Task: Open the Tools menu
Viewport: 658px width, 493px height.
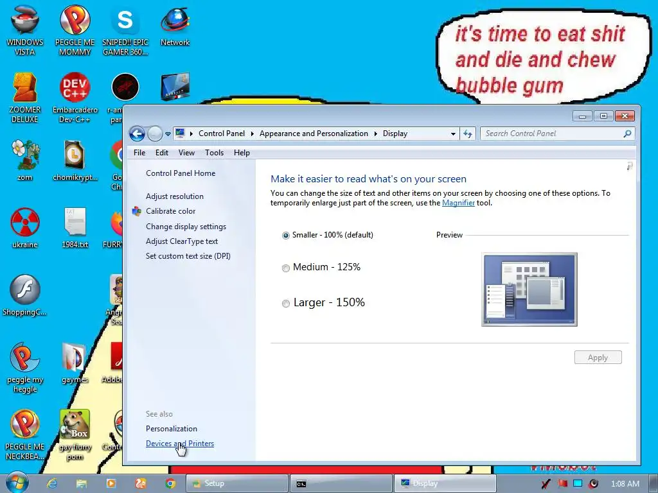Action: pyautogui.click(x=214, y=153)
